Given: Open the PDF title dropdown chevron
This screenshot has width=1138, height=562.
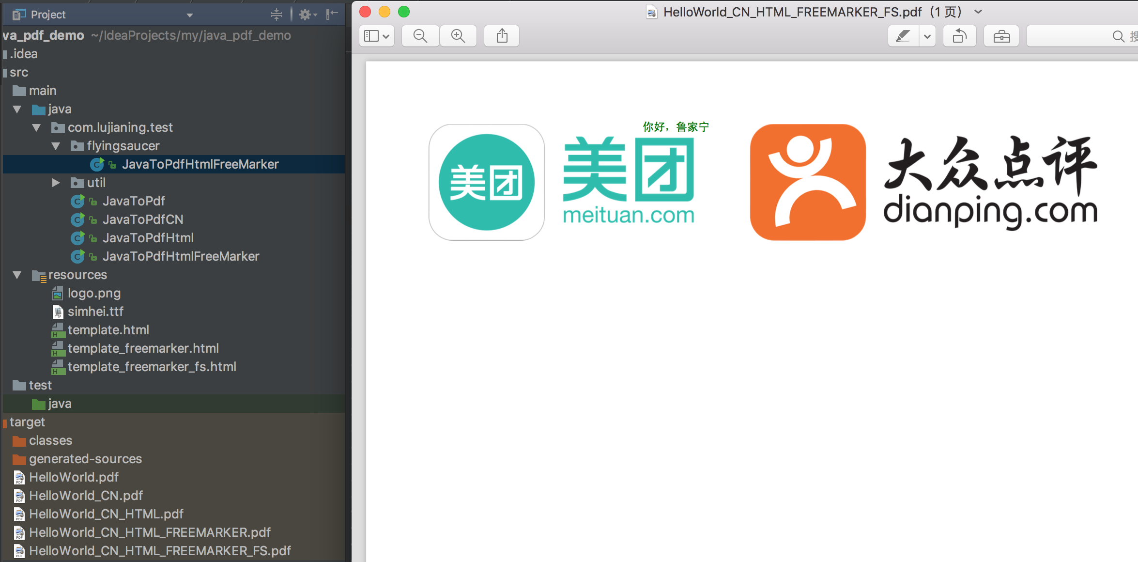Looking at the screenshot, I should (x=978, y=12).
